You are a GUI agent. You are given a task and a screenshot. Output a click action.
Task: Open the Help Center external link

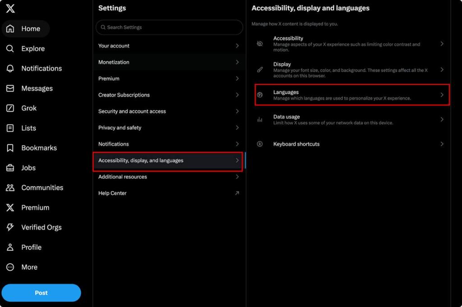coord(237,193)
